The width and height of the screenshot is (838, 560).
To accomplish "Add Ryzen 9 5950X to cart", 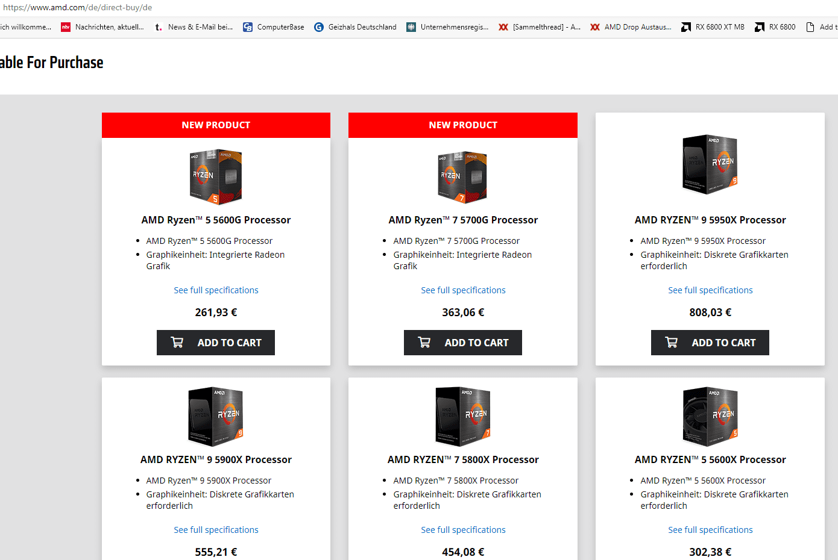I will [x=710, y=343].
